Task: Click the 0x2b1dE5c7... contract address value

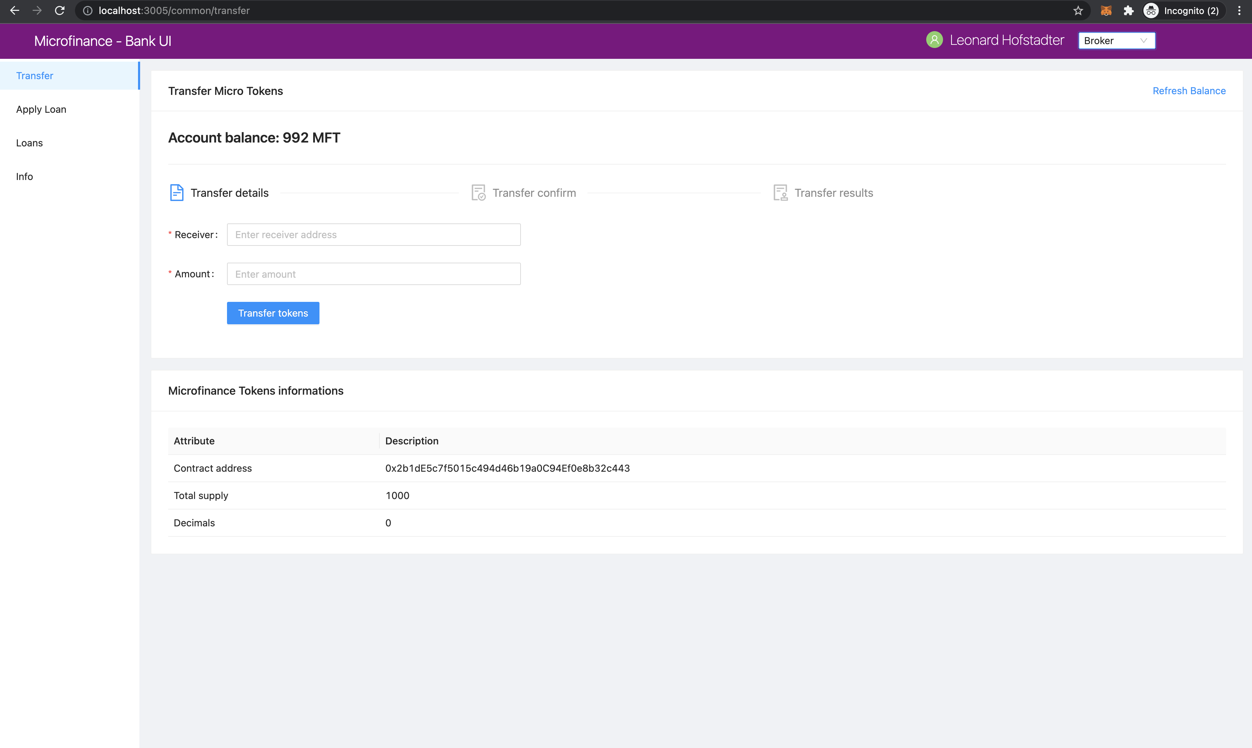Action: point(507,468)
